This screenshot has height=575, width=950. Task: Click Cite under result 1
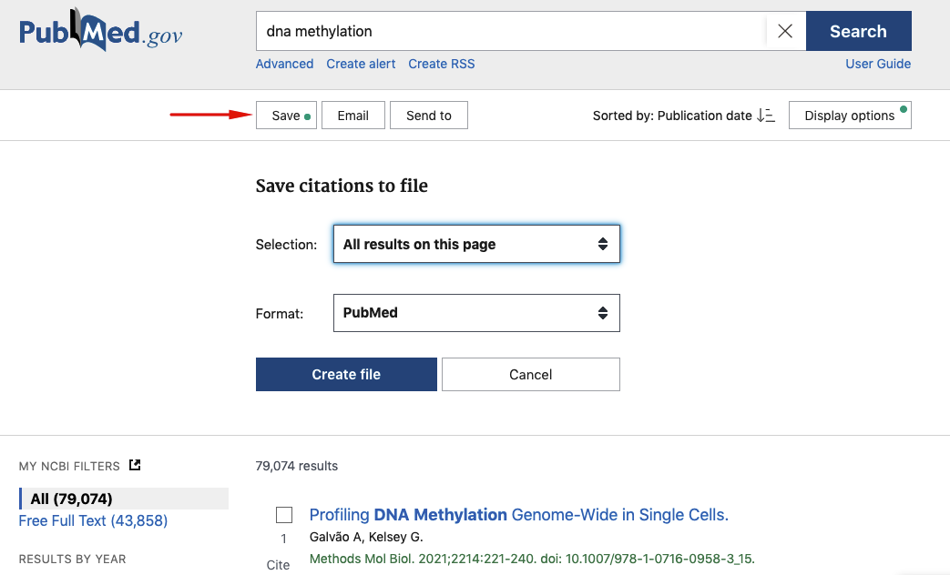coord(278,565)
